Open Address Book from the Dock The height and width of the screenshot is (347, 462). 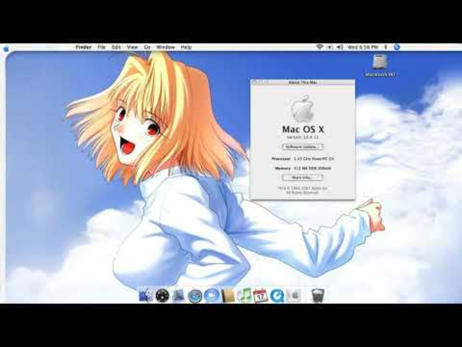tap(227, 296)
